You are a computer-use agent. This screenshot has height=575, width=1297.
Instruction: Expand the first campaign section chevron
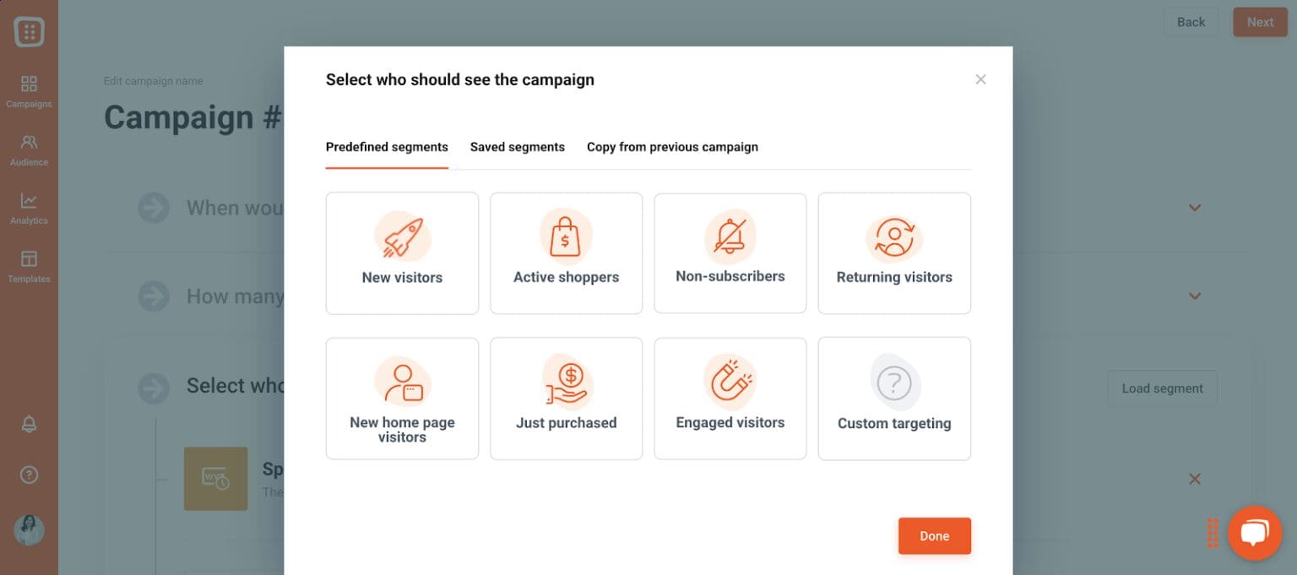[x=1194, y=208]
